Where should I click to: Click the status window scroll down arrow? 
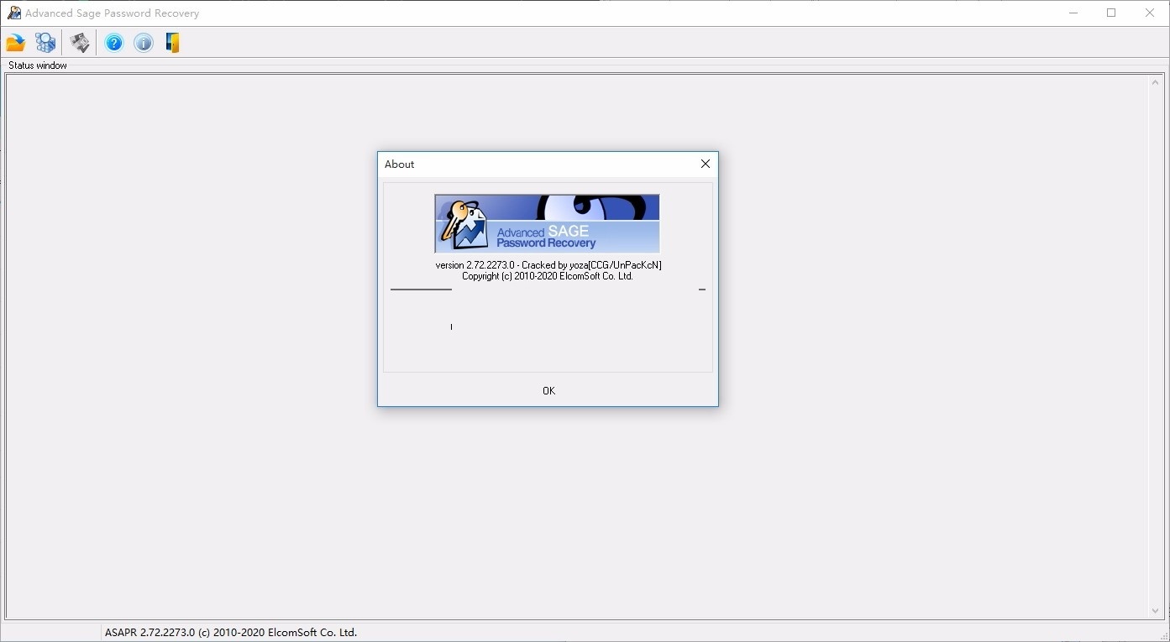(x=1156, y=612)
